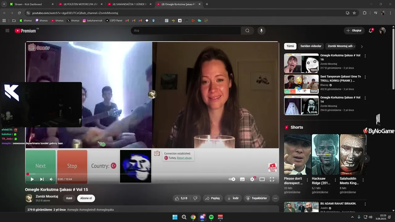The width and height of the screenshot is (395, 222).
Task: Click the Oluştur create button
Action: [x=354, y=31]
